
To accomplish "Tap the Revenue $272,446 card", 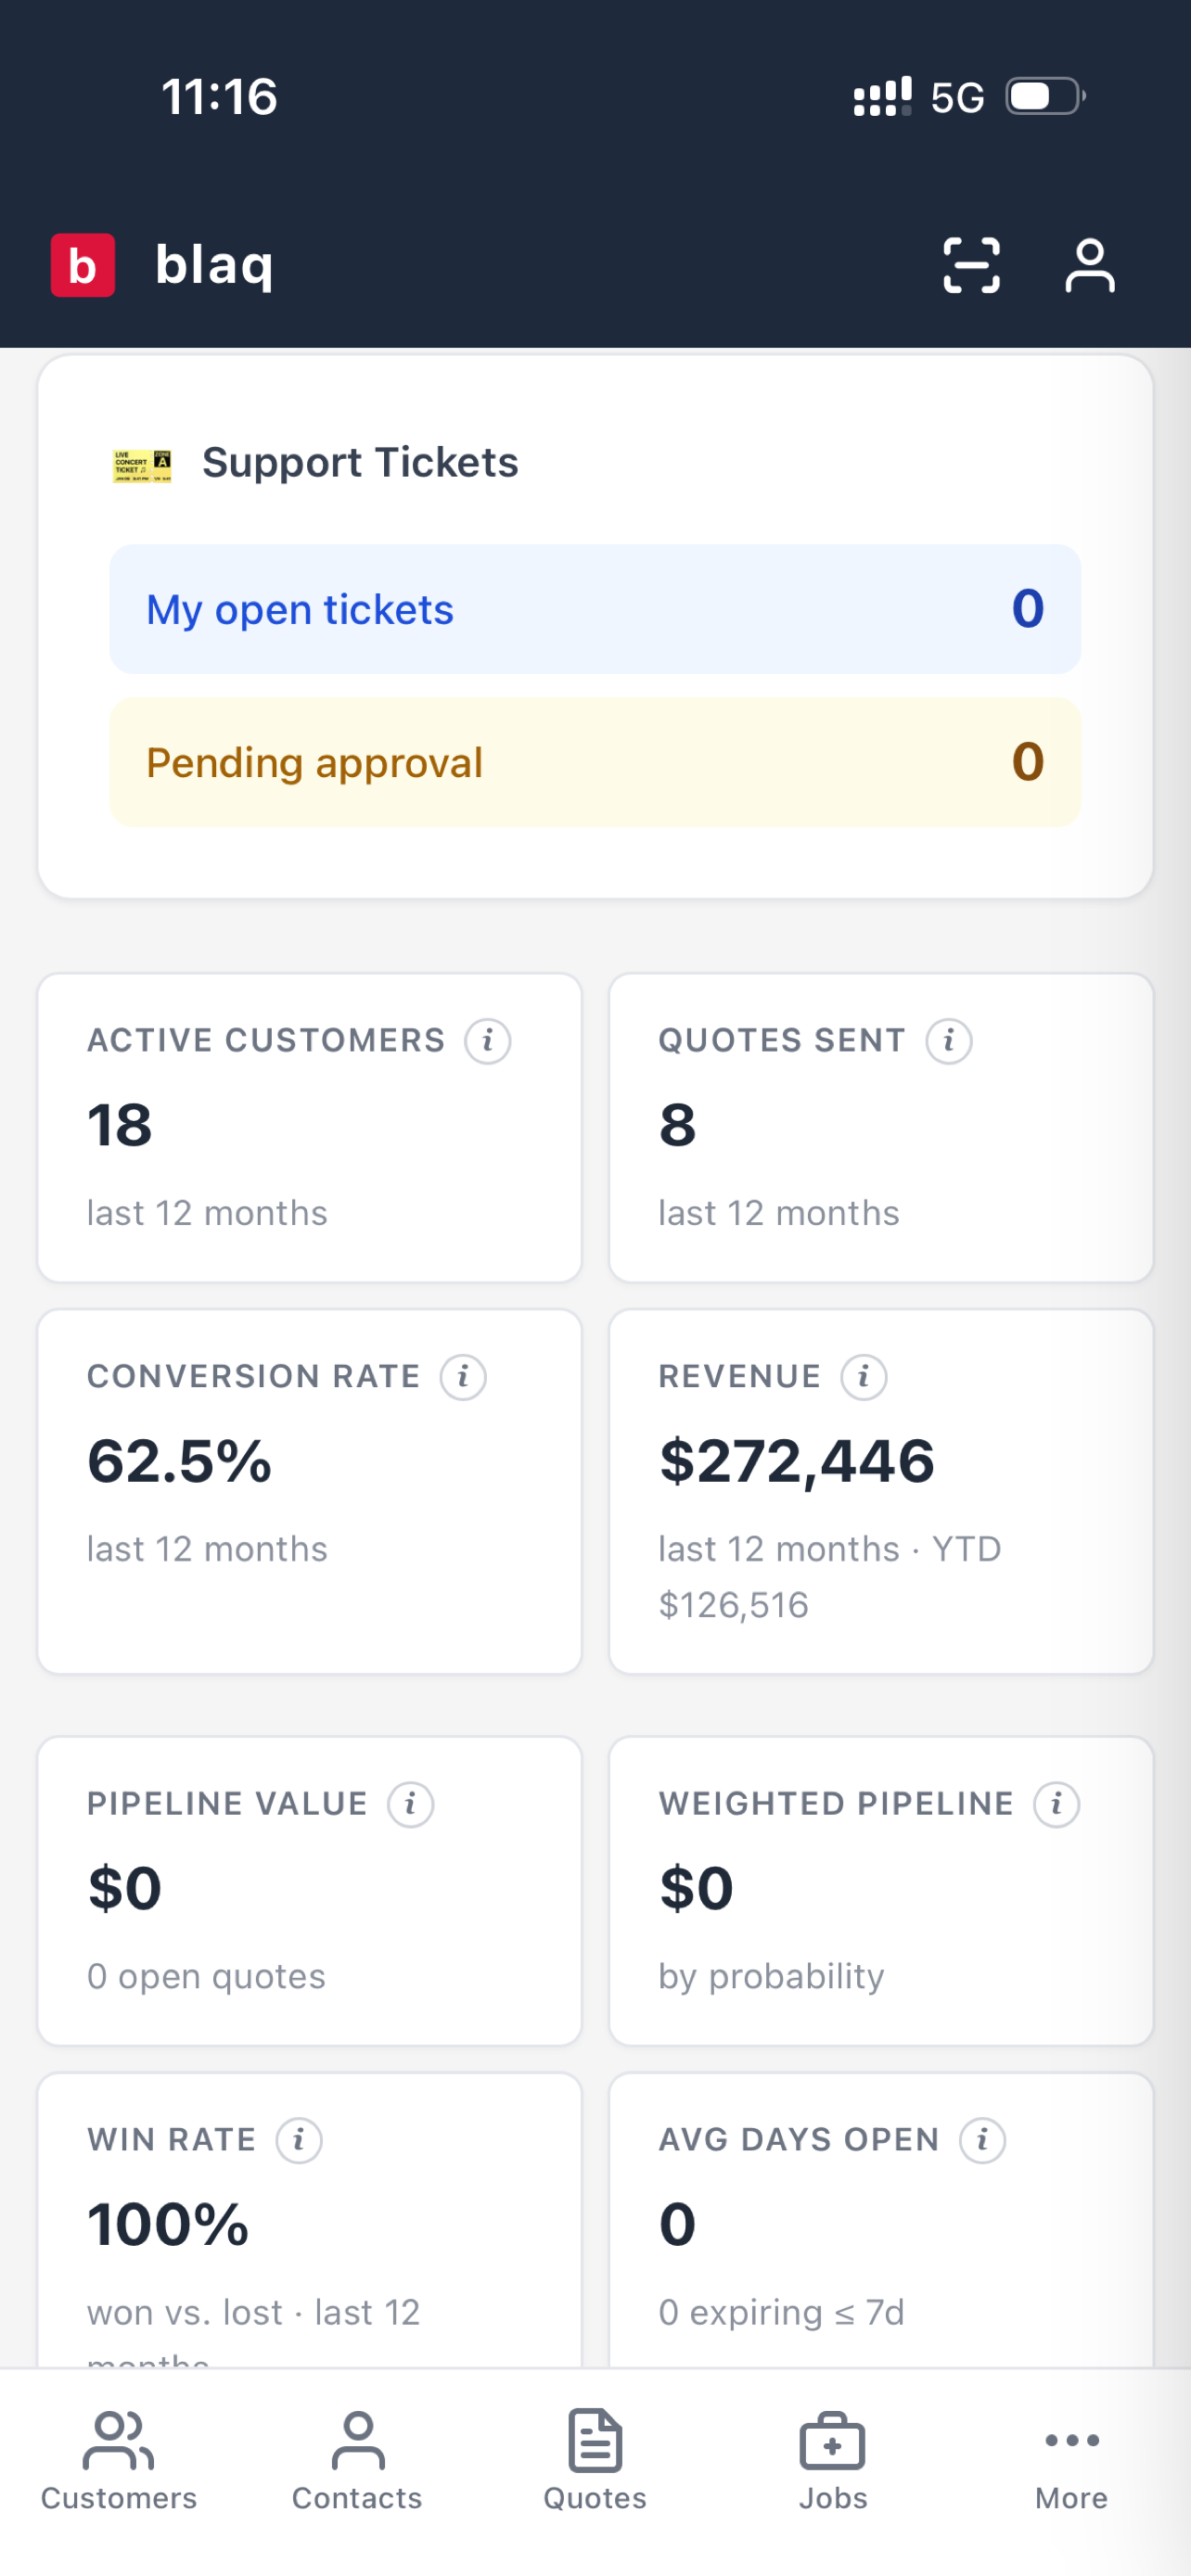I will [881, 1491].
